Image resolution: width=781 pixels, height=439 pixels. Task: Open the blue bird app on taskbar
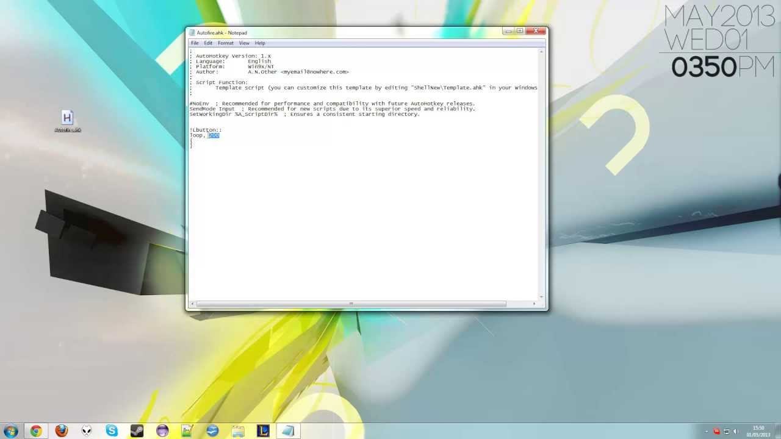(212, 431)
